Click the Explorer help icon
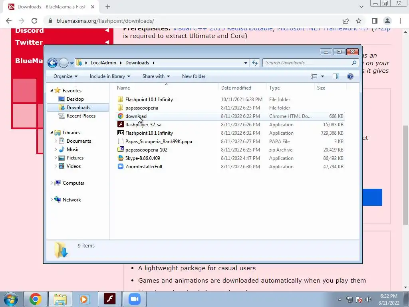This screenshot has width=409, height=307. [350, 76]
